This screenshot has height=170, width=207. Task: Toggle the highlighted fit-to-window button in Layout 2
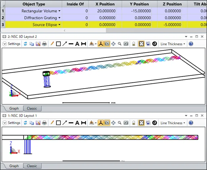pyautogui.click(x=141, y=44)
